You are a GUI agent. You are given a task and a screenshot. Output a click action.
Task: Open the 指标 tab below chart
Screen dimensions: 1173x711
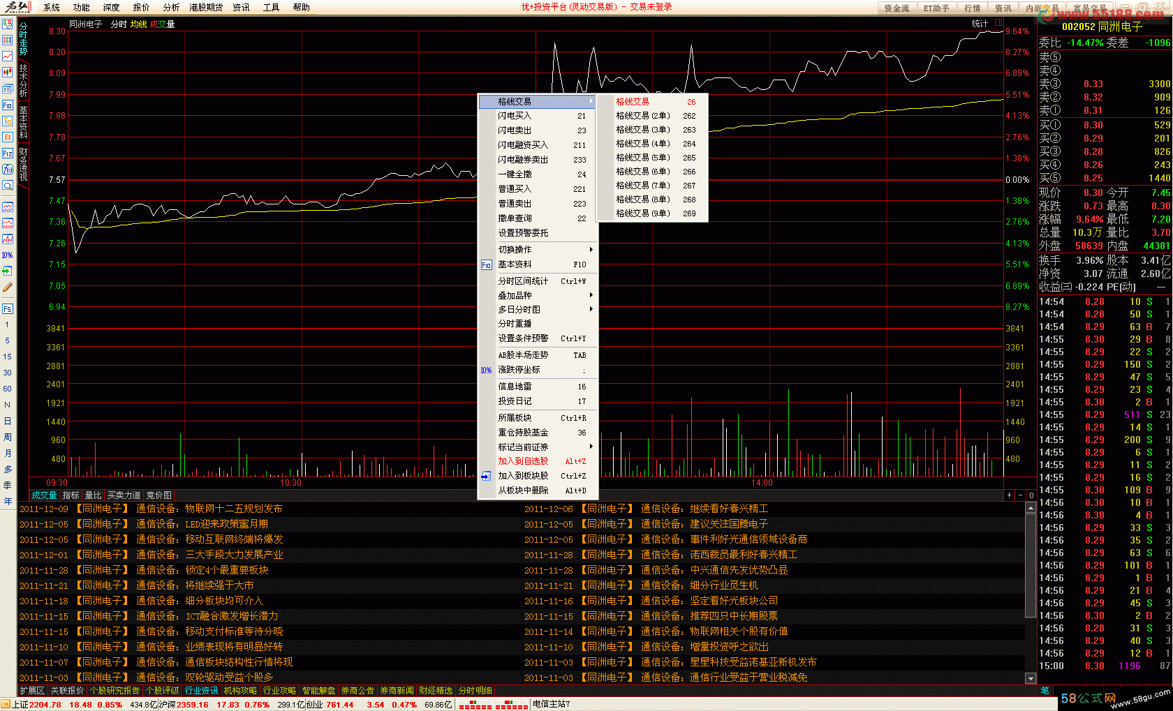coord(71,495)
